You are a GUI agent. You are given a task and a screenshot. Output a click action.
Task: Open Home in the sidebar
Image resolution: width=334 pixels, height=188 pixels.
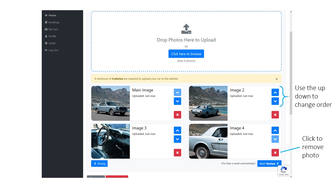[51, 15]
